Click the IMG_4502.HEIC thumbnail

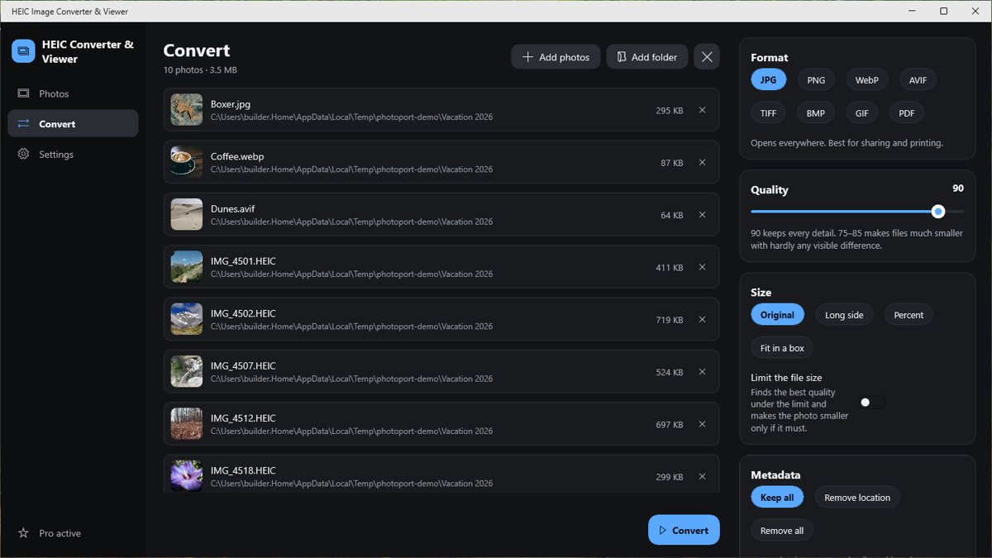tap(187, 319)
